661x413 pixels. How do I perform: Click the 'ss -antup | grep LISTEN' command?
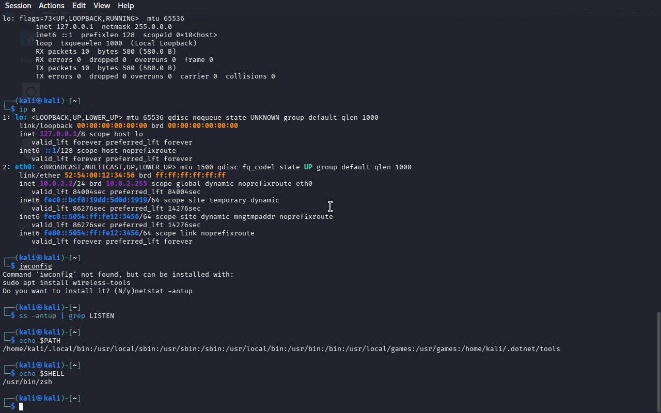click(67, 316)
